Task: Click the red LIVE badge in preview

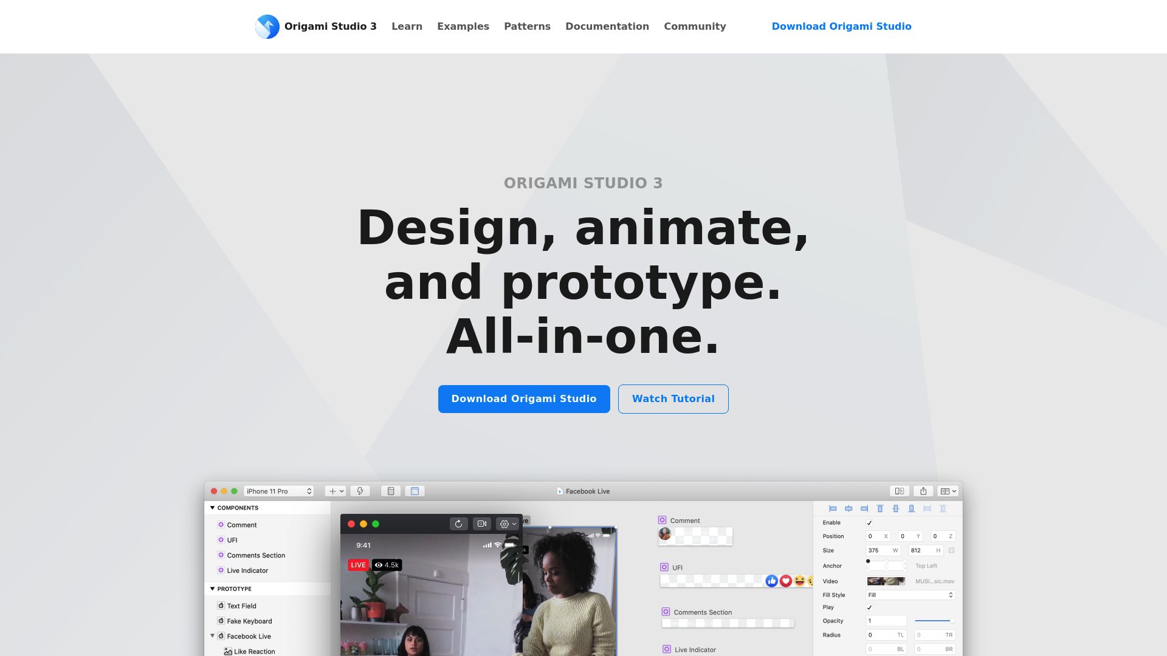Action: click(358, 565)
